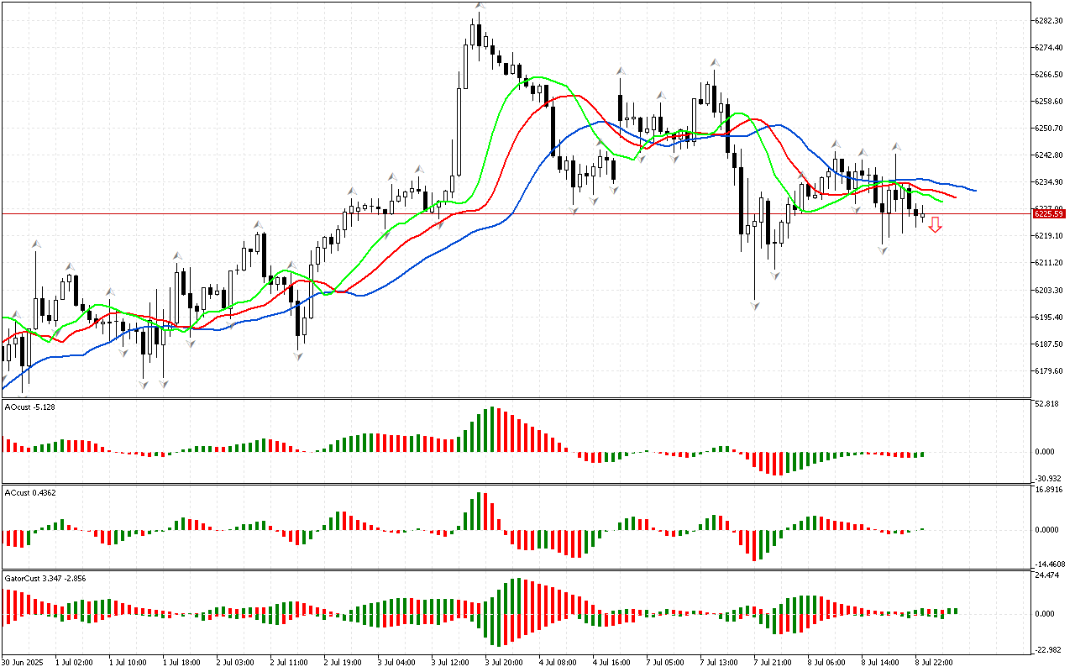1075x672 pixels.
Task: Click the fractal arrow below the 7 Jul 21:00 low
Action: (x=756, y=307)
